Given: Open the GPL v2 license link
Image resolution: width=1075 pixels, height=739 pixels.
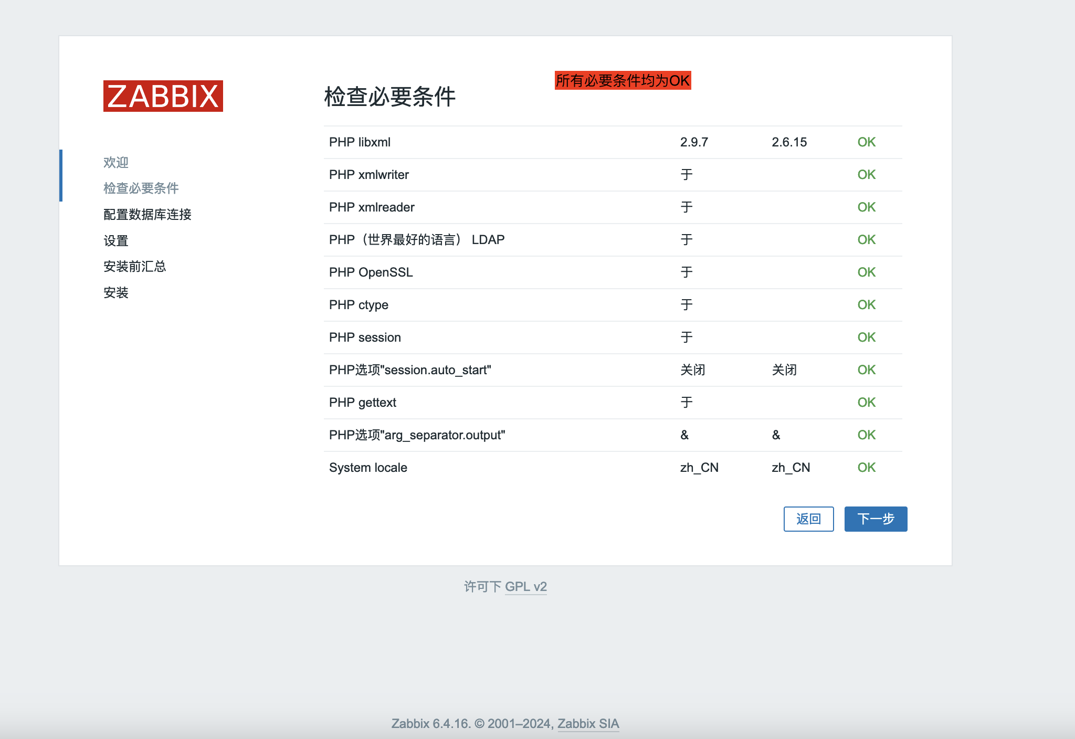Looking at the screenshot, I should pos(526,586).
